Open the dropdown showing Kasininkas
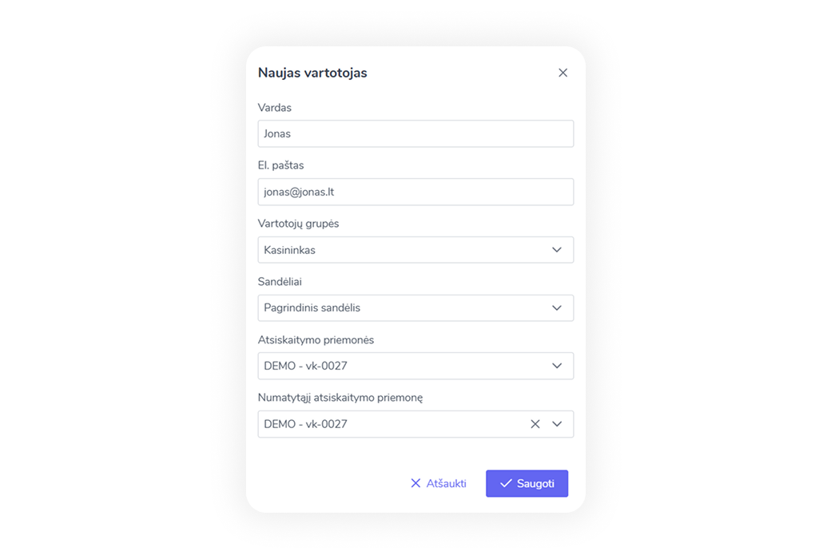This screenshot has height=559, width=831. tap(400, 250)
